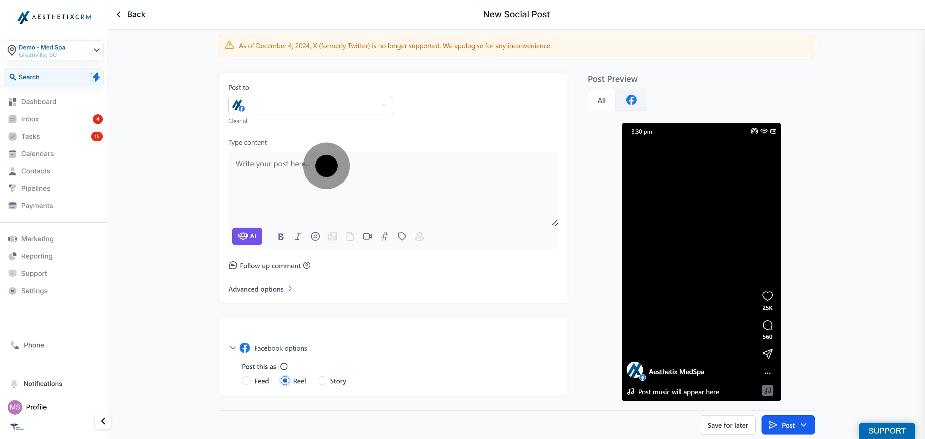Viewport: 925px width, 439px height.
Task: Switch to the All preview tab
Action: click(602, 101)
